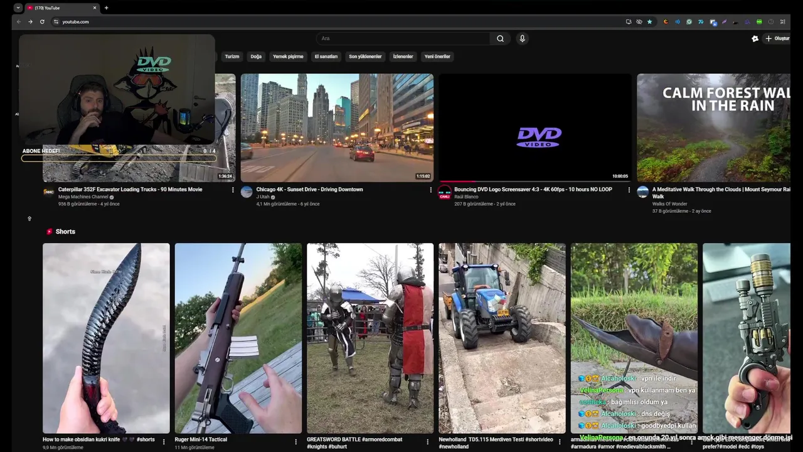Go forward with the browser forward arrow

[30, 21]
